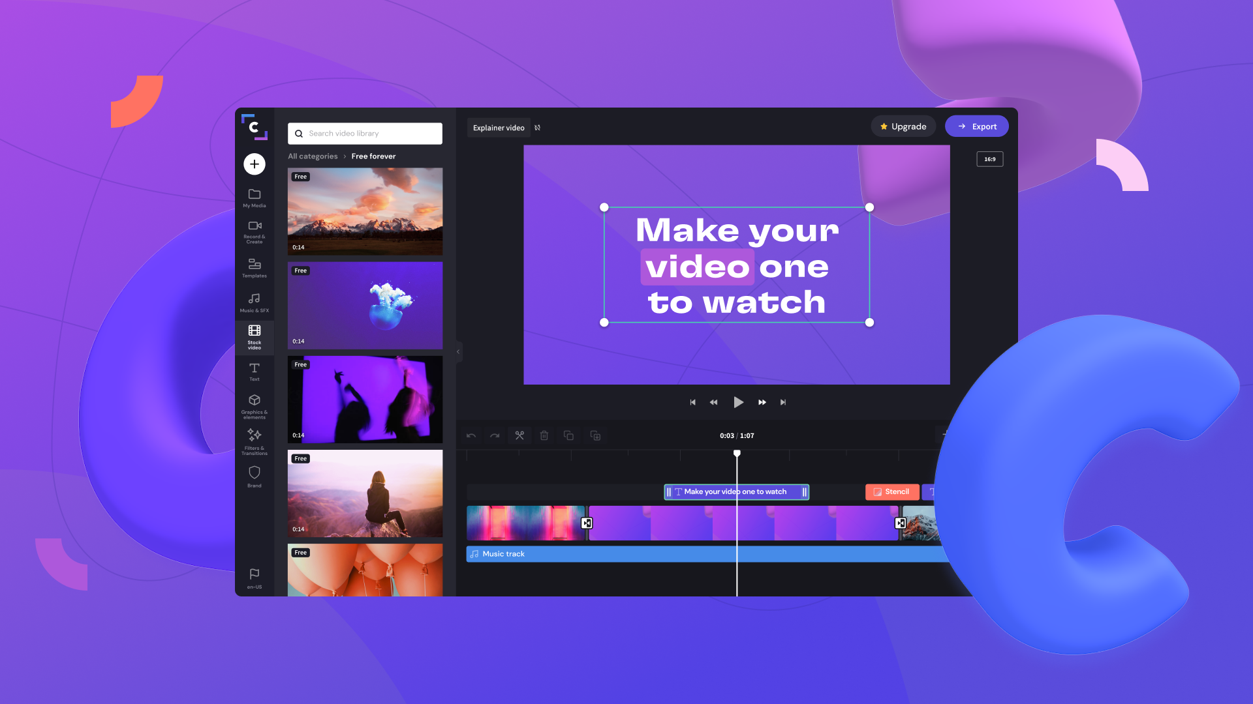Click the Explainer Video tab label

click(499, 127)
